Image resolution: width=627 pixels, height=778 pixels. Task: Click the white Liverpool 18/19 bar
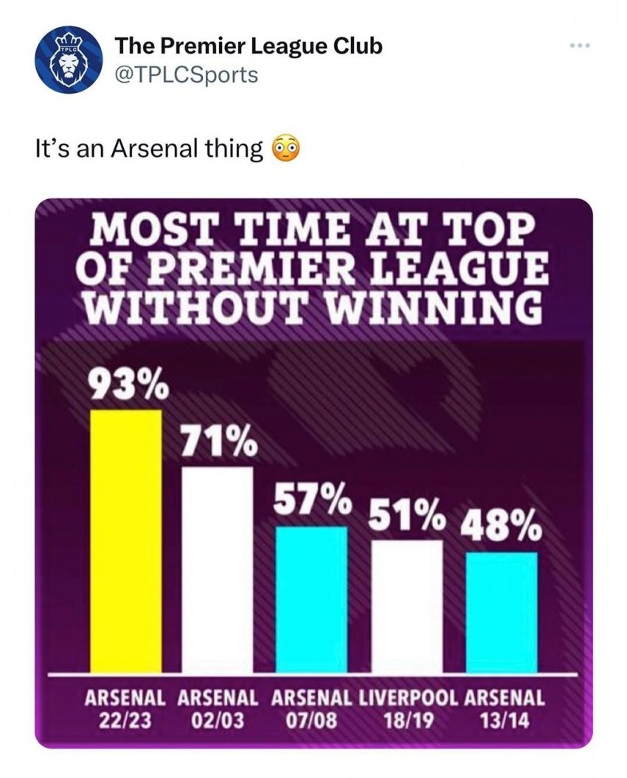pyautogui.click(x=406, y=606)
